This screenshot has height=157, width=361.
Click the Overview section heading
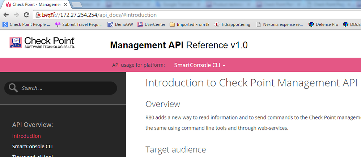tap(163, 104)
